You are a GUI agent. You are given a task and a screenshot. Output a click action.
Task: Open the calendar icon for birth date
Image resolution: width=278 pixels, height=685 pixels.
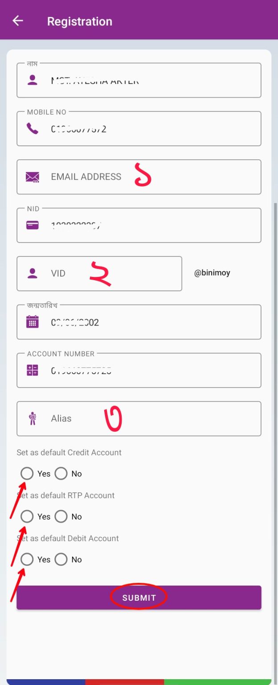coord(33,322)
